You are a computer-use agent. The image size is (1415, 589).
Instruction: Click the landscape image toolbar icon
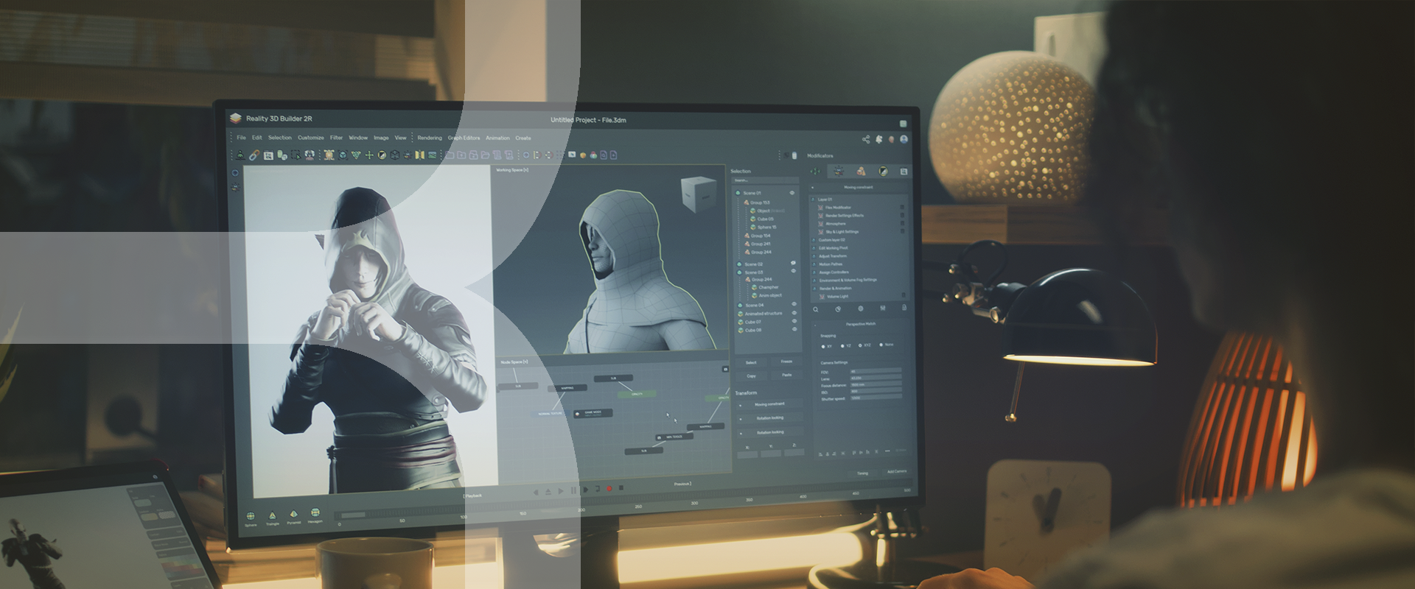point(432,155)
